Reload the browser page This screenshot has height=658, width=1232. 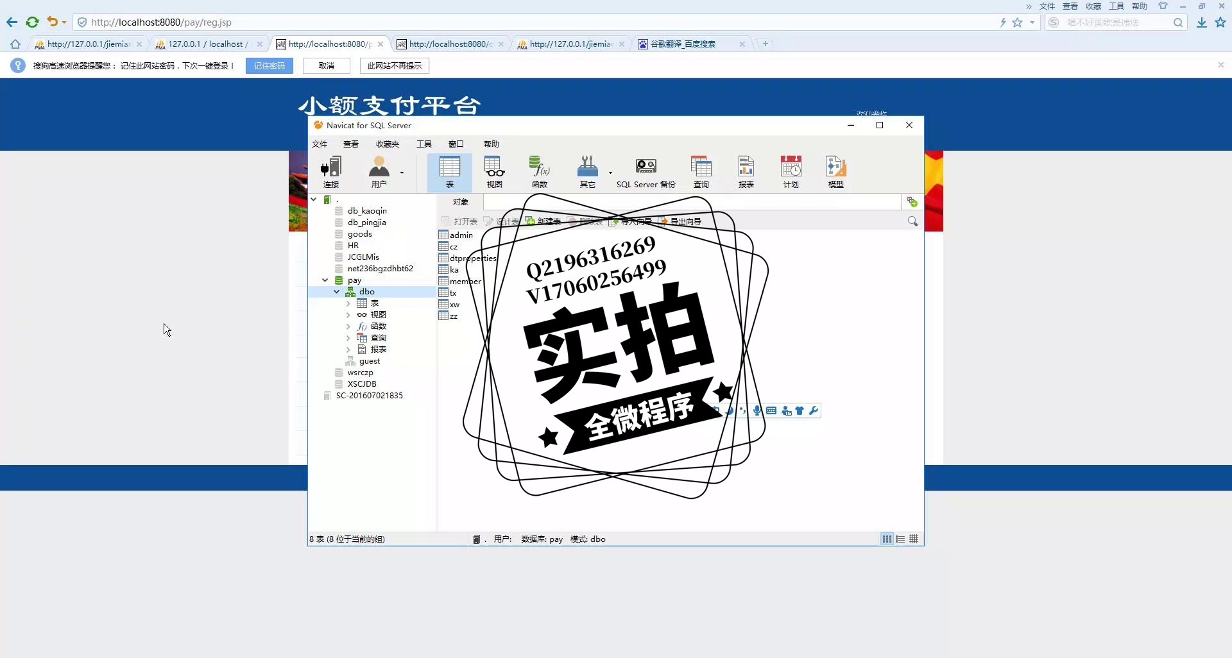coord(32,22)
